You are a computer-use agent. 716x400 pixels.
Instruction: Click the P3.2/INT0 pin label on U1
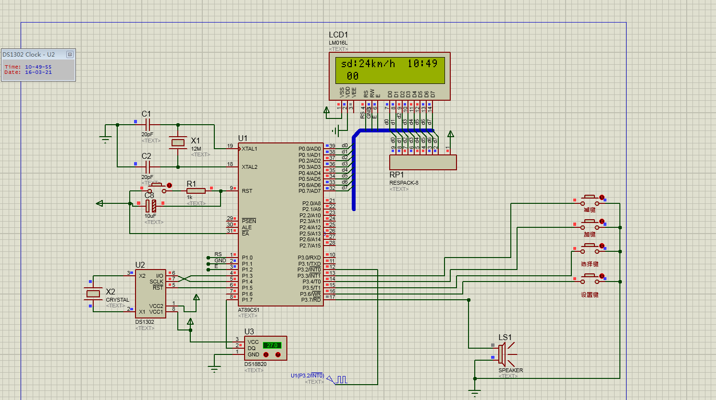tap(309, 270)
